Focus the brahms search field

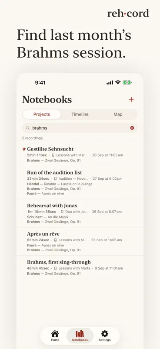80,128
